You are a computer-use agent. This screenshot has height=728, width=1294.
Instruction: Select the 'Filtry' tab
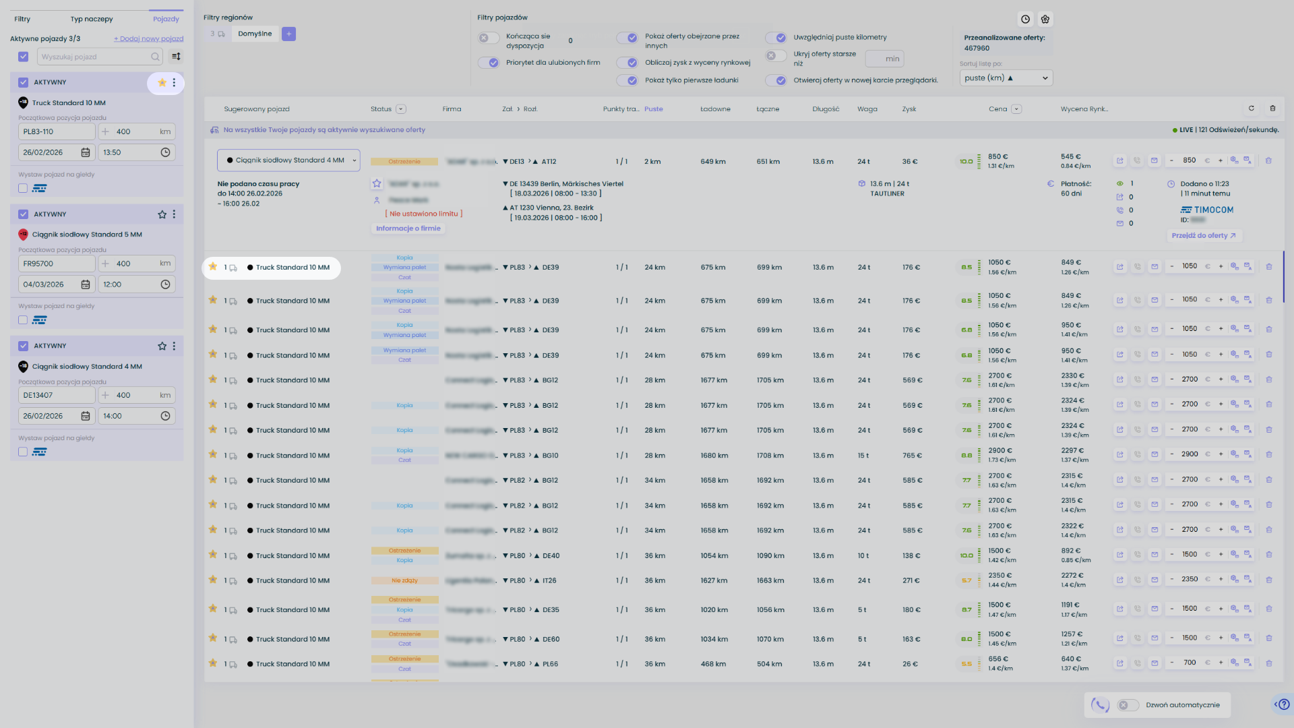[x=22, y=19]
